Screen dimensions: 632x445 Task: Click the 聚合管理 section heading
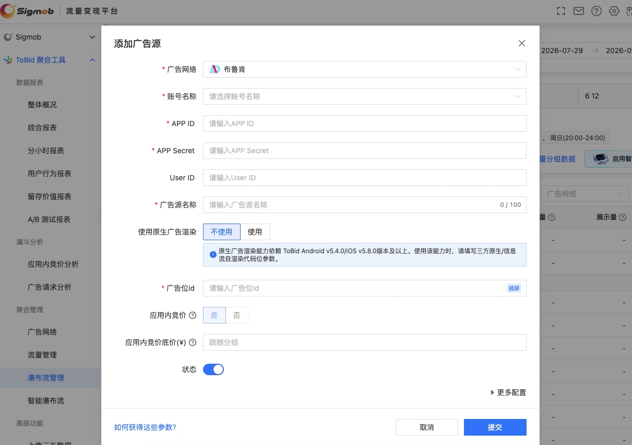(x=30, y=310)
